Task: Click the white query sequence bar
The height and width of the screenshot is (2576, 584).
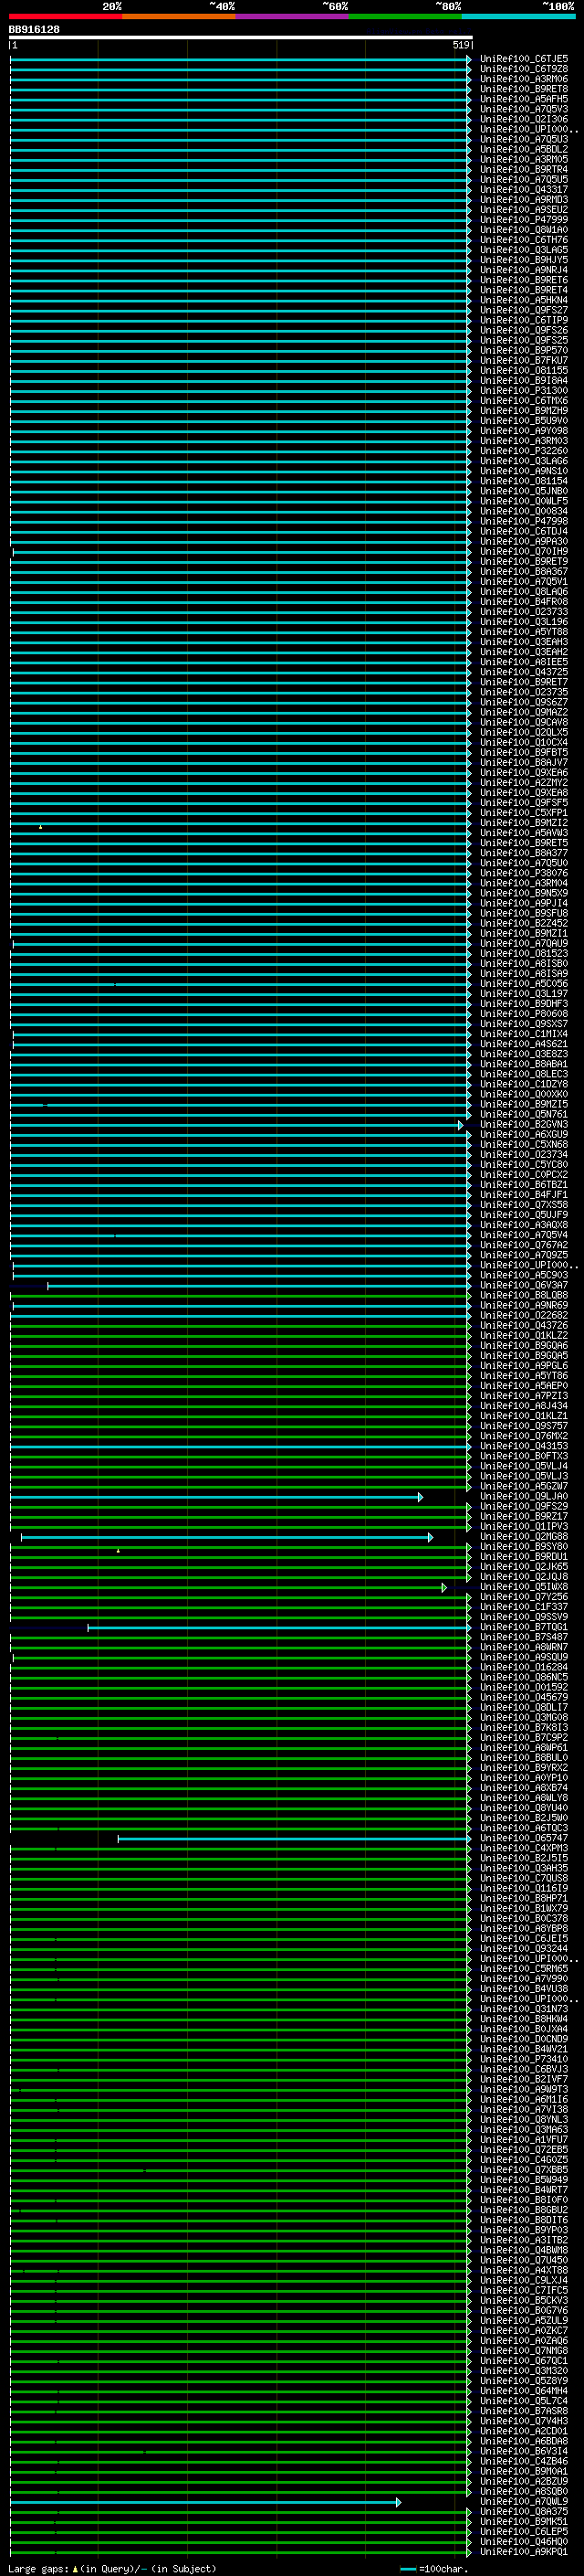Action: 240,37
